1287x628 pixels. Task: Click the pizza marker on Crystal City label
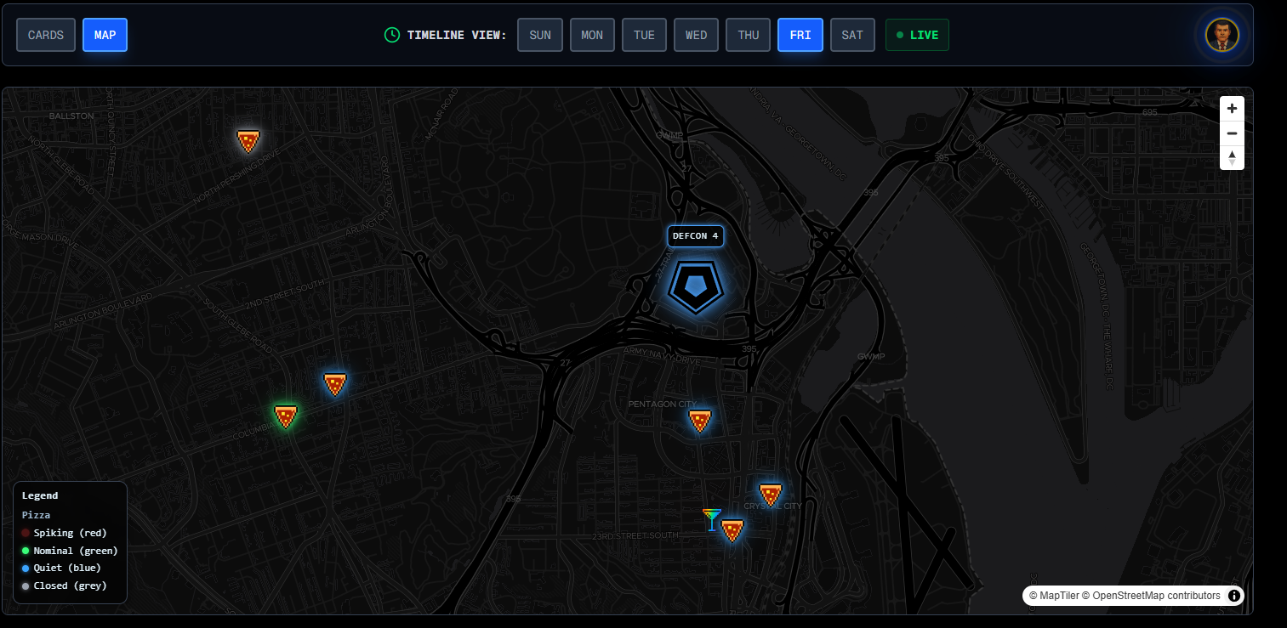click(x=770, y=495)
